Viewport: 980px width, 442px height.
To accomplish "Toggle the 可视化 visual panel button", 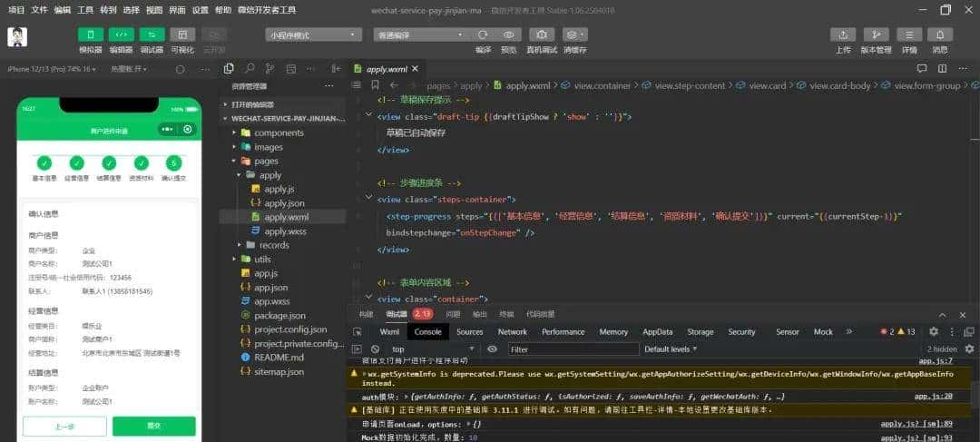I will coord(182,35).
